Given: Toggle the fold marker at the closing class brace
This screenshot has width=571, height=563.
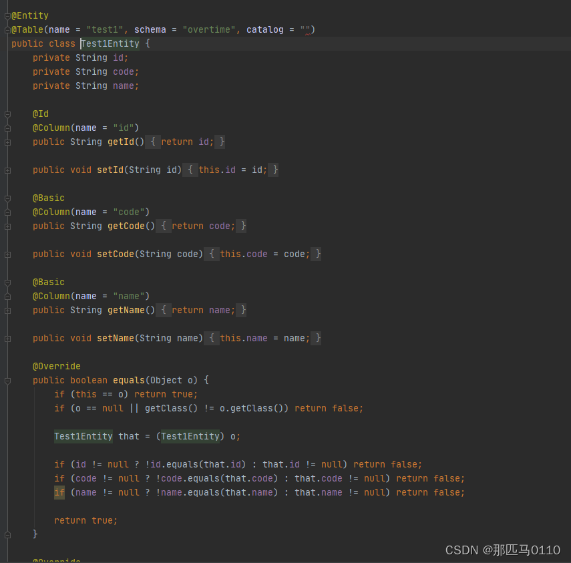Looking at the screenshot, I should point(7,535).
